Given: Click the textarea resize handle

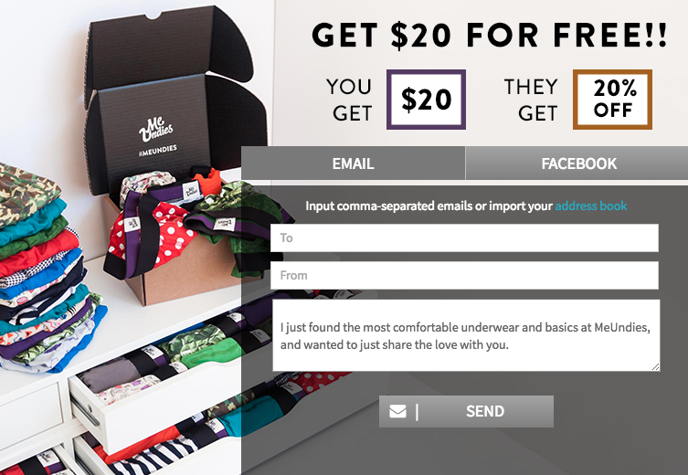Looking at the screenshot, I should 655,366.
